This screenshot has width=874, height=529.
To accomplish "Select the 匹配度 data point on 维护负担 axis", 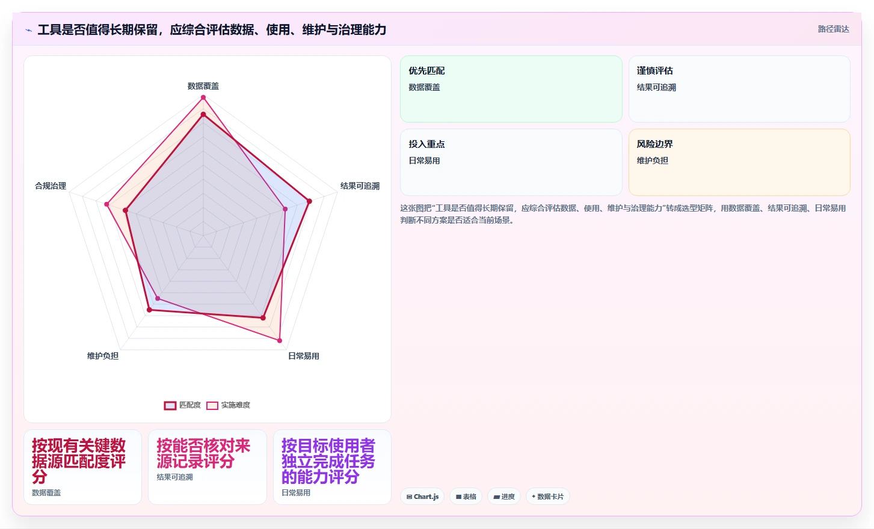I will (x=149, y=310).
